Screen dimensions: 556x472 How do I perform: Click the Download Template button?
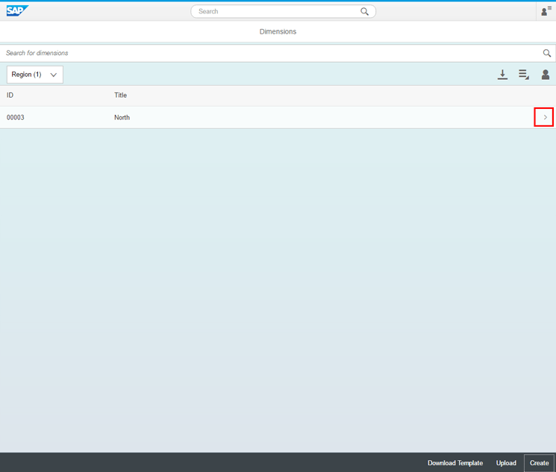pyautogui.click(x=455, y=463)
